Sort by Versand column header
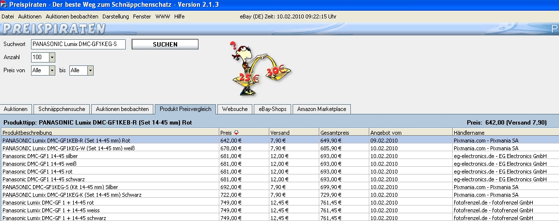Viewport: 559px width, 221px height. coord(294,132)
